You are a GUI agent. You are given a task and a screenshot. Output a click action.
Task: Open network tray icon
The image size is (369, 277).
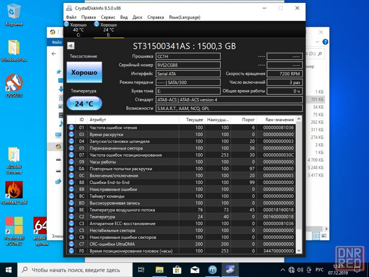point(292,270)
